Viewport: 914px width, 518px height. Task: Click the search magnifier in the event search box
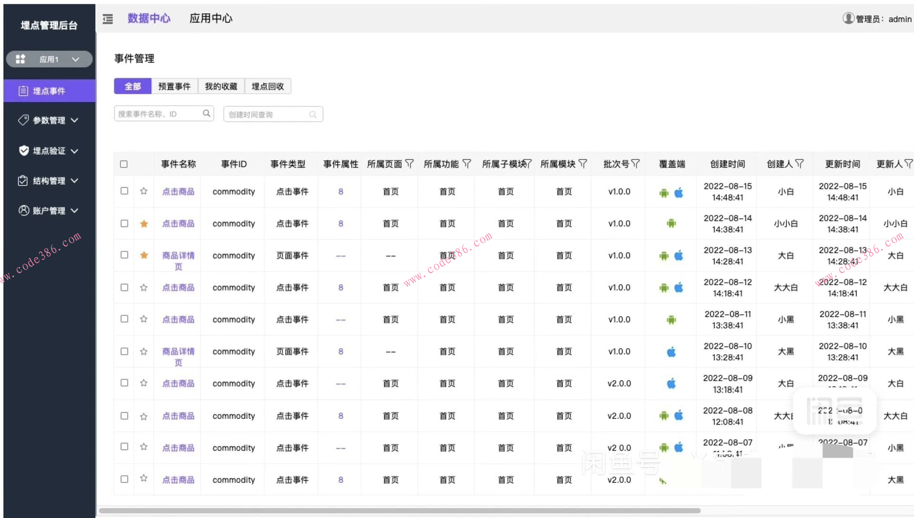206,113
